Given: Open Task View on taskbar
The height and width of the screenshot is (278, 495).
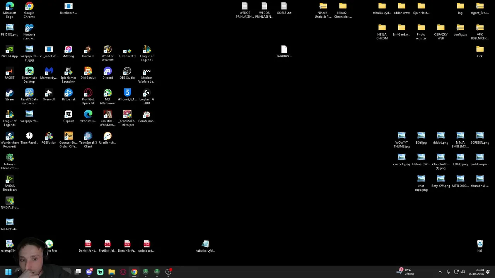Looking at the screenshot, I should (x=78, y=272).
